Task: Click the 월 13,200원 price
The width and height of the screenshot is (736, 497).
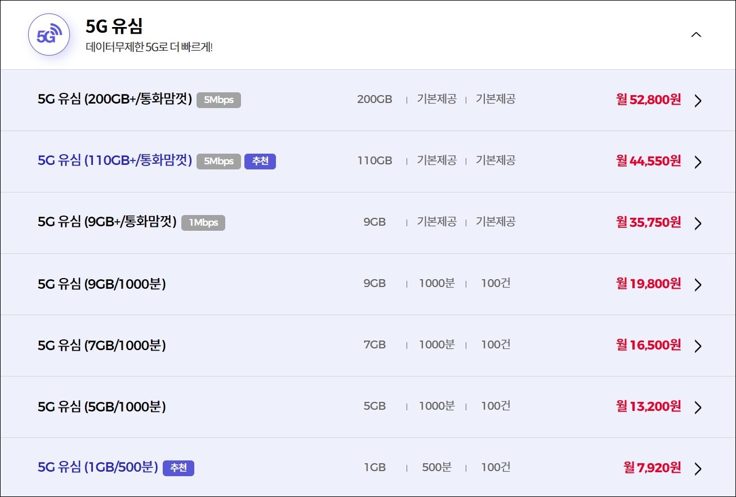Action: tap(649, 406)
